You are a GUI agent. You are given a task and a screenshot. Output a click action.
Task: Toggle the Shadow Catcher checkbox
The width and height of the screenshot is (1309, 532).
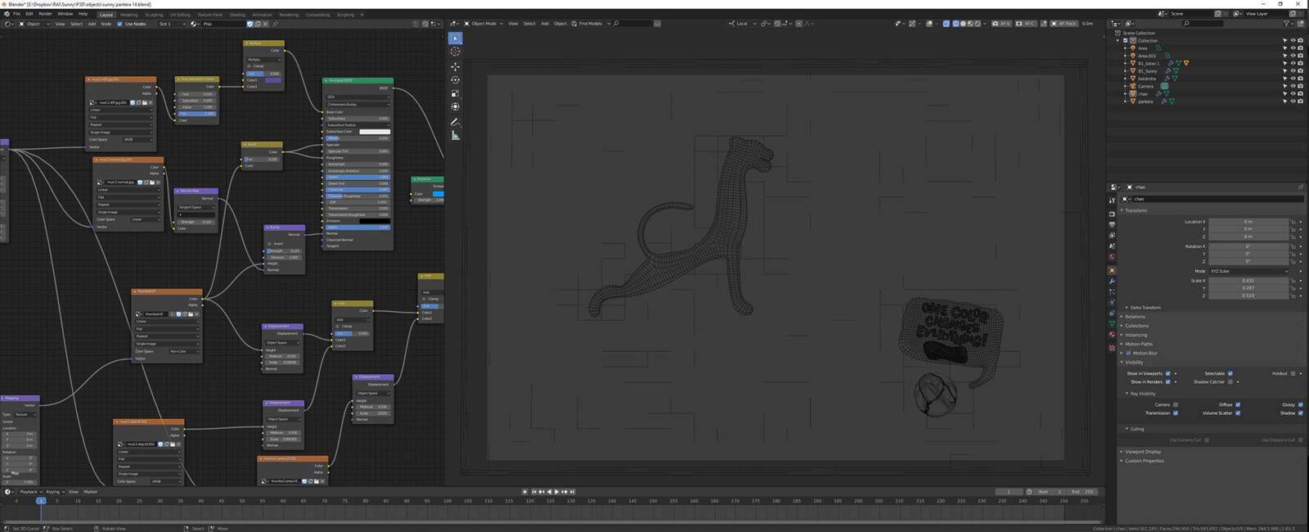1230,381
